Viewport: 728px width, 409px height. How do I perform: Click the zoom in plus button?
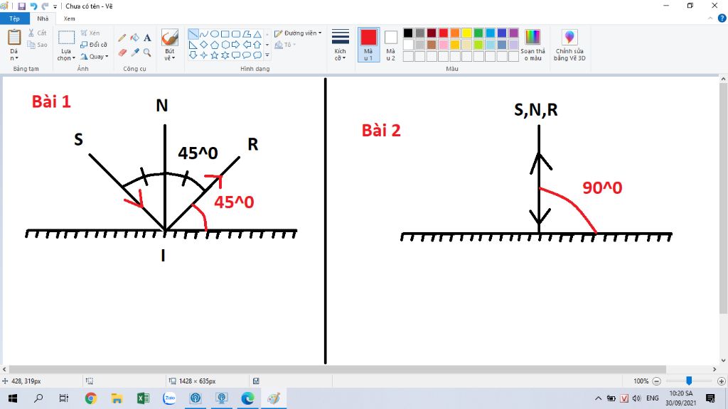point(721,381)
